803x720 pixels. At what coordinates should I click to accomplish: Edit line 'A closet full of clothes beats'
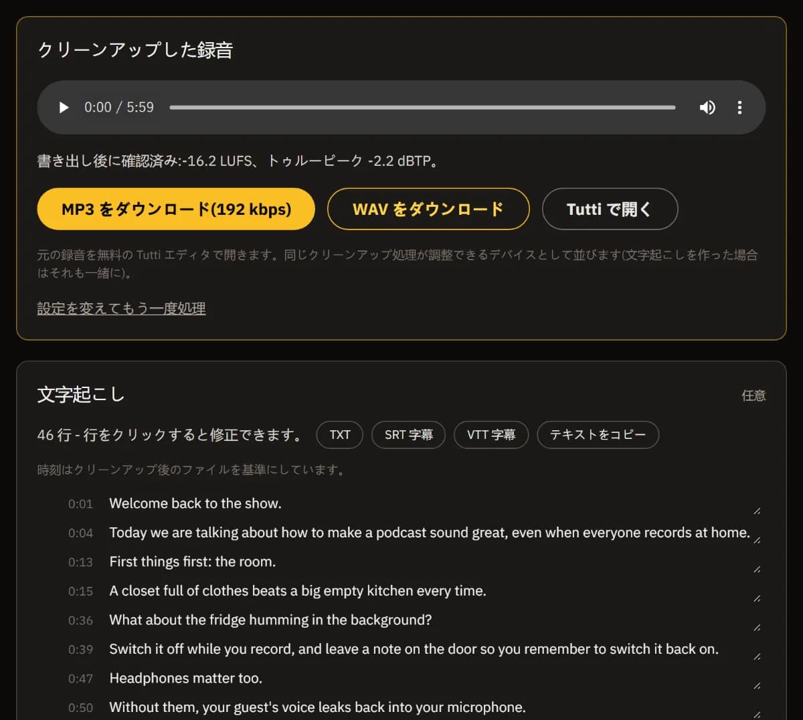tap(436, 592)
